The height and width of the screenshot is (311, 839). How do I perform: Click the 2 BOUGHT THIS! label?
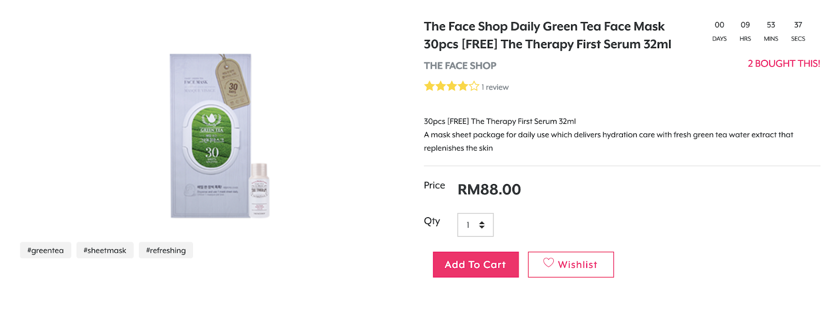pyautogui.click(x=784, y=63)
